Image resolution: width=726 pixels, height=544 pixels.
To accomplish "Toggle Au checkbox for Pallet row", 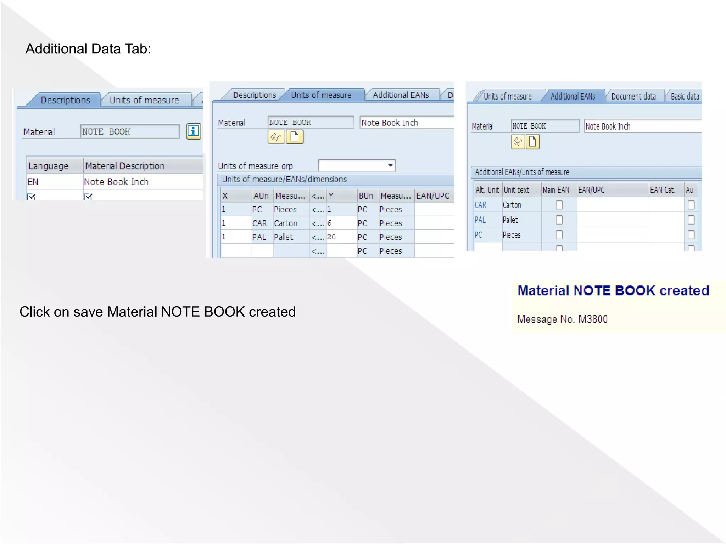I will (691, 220).
